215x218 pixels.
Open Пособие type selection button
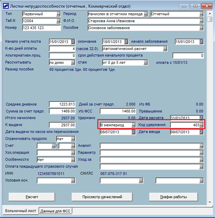201,28
